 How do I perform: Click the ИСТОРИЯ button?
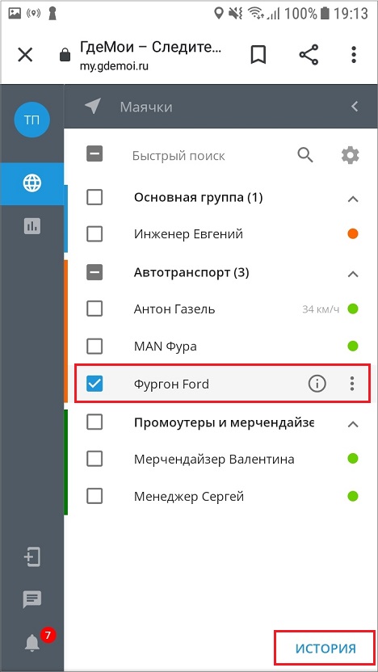click(325, 649)
